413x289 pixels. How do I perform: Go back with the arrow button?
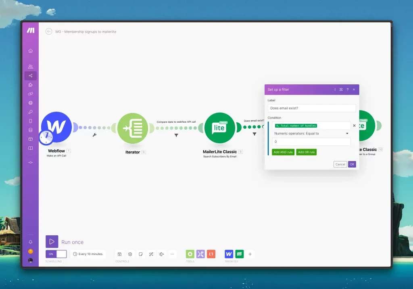coord(49,31)
